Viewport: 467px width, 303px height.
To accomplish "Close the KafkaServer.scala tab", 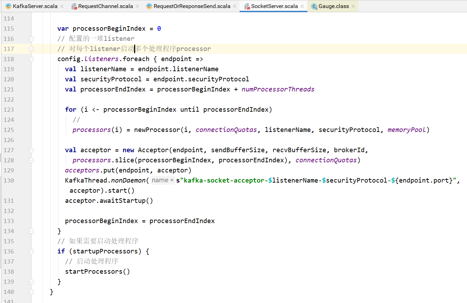I will tap(62, 6).
